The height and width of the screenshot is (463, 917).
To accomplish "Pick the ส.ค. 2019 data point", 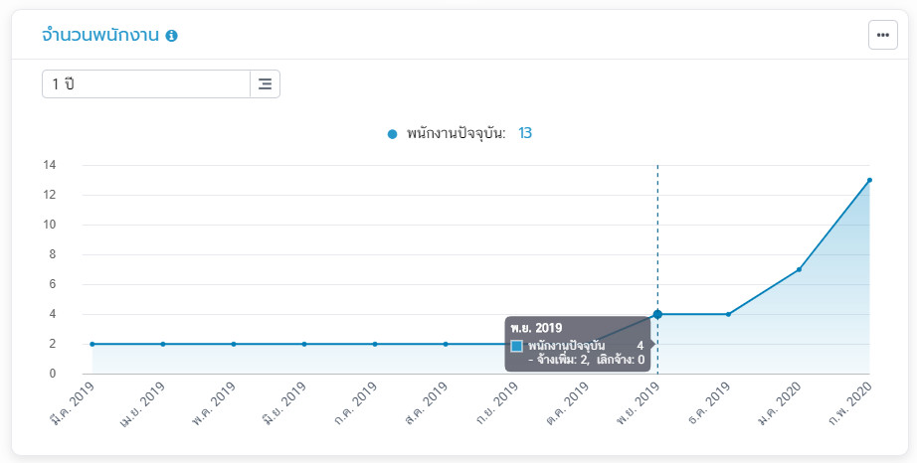I will (446, 344).
